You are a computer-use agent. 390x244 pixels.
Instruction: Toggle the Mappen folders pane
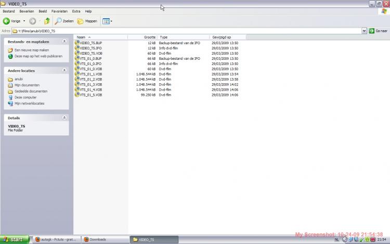click(87, 21)
